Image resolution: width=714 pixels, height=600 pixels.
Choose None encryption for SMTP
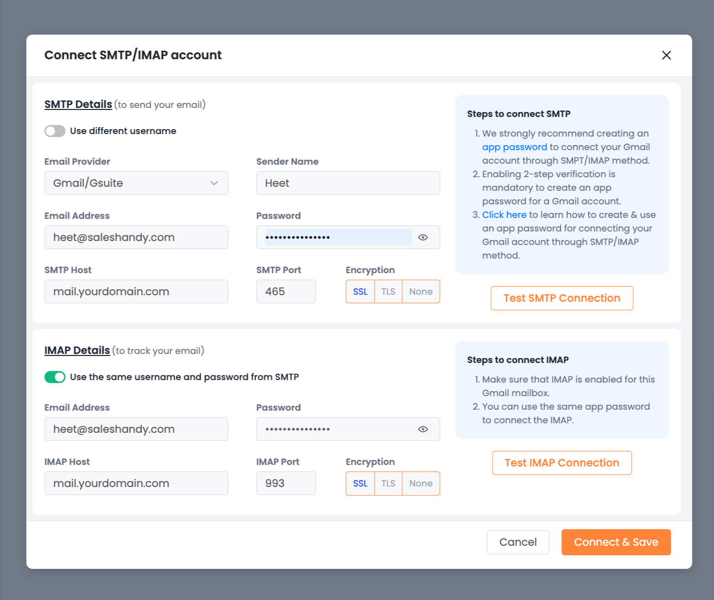[421, 292]
